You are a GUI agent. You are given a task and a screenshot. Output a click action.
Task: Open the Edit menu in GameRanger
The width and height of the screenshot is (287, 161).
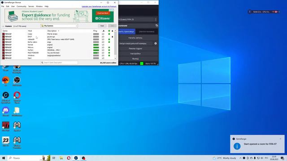[x=8, y=6]
